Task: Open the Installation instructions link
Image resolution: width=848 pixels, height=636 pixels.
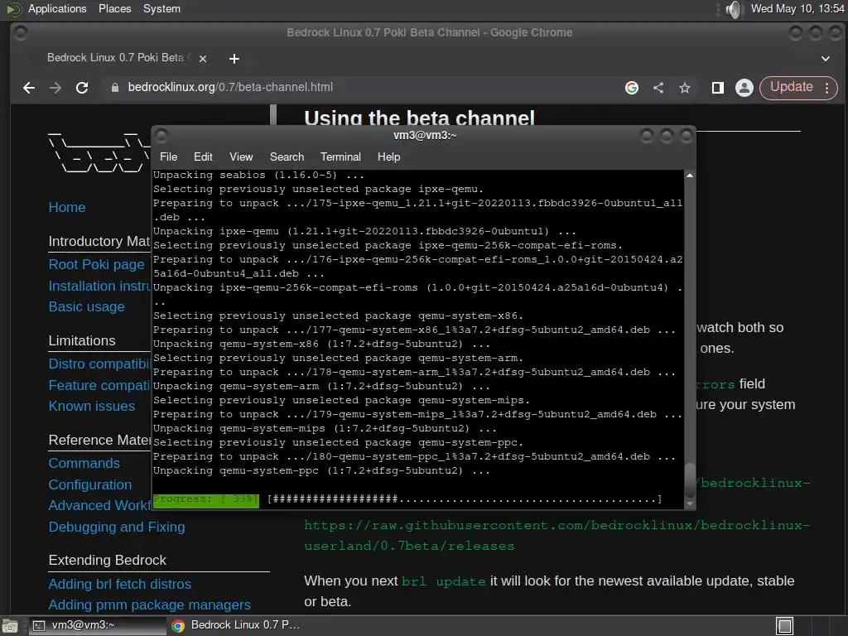Action: click(x=99, y=286)
